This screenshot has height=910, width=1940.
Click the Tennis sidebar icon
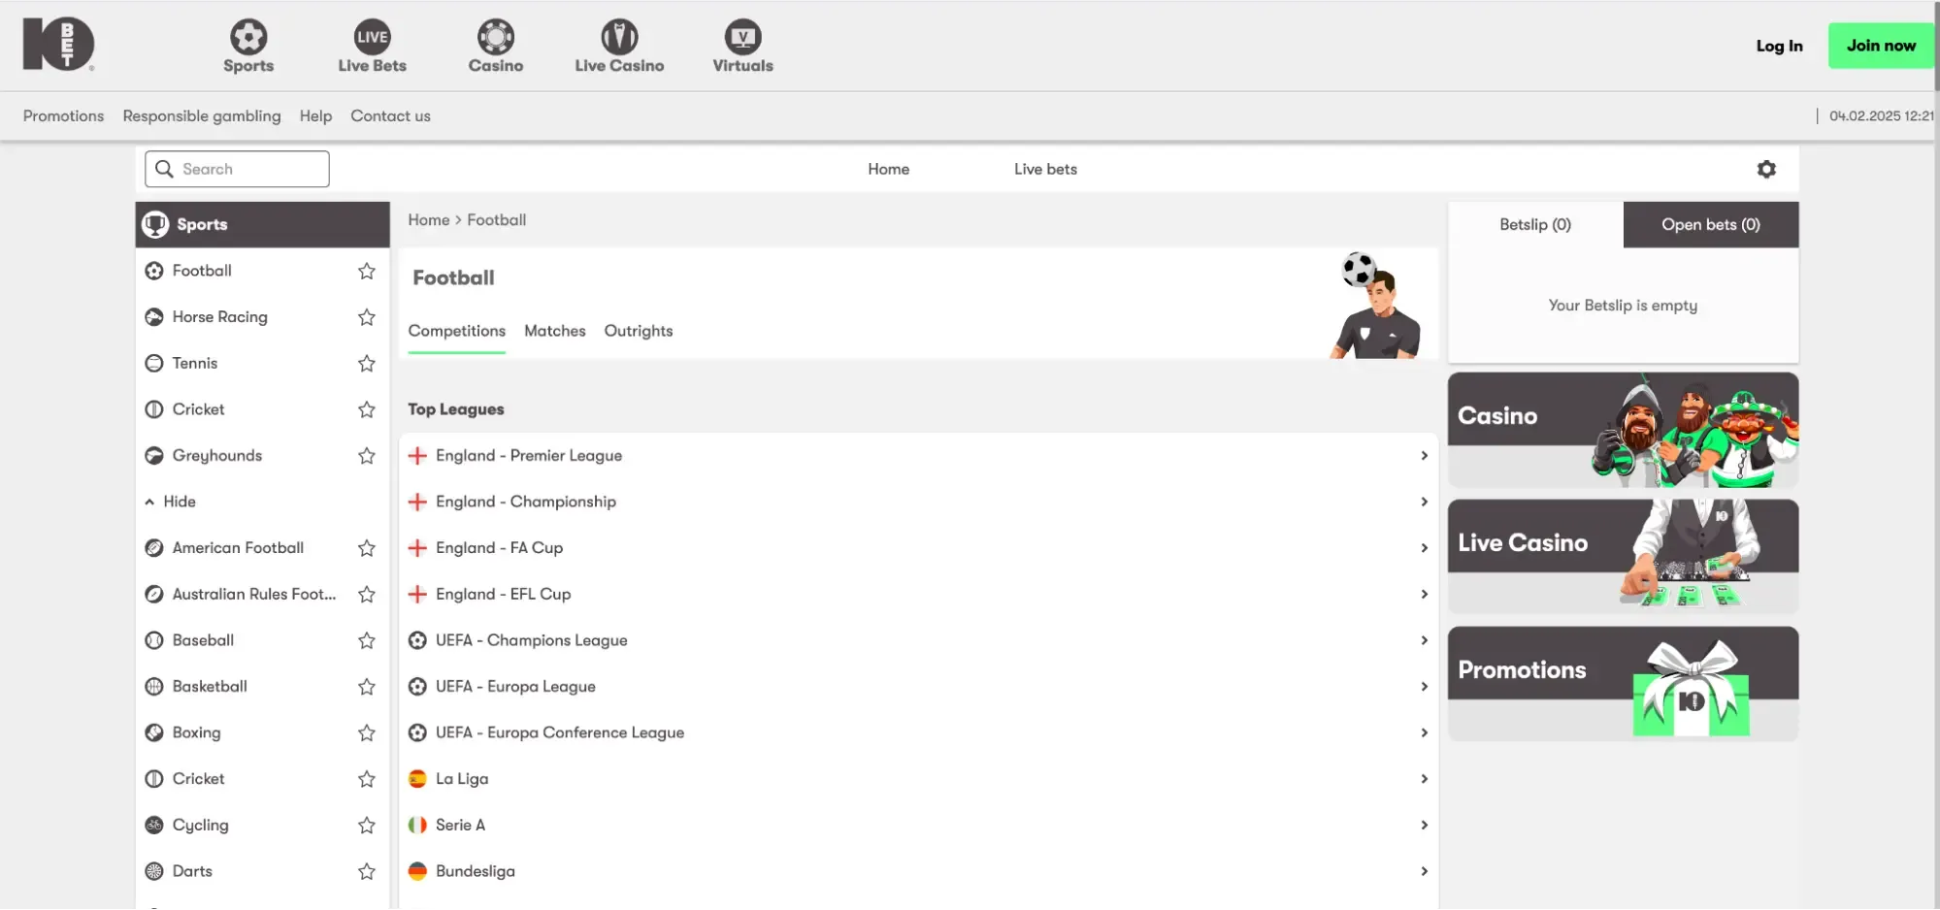tap(154, 364)
